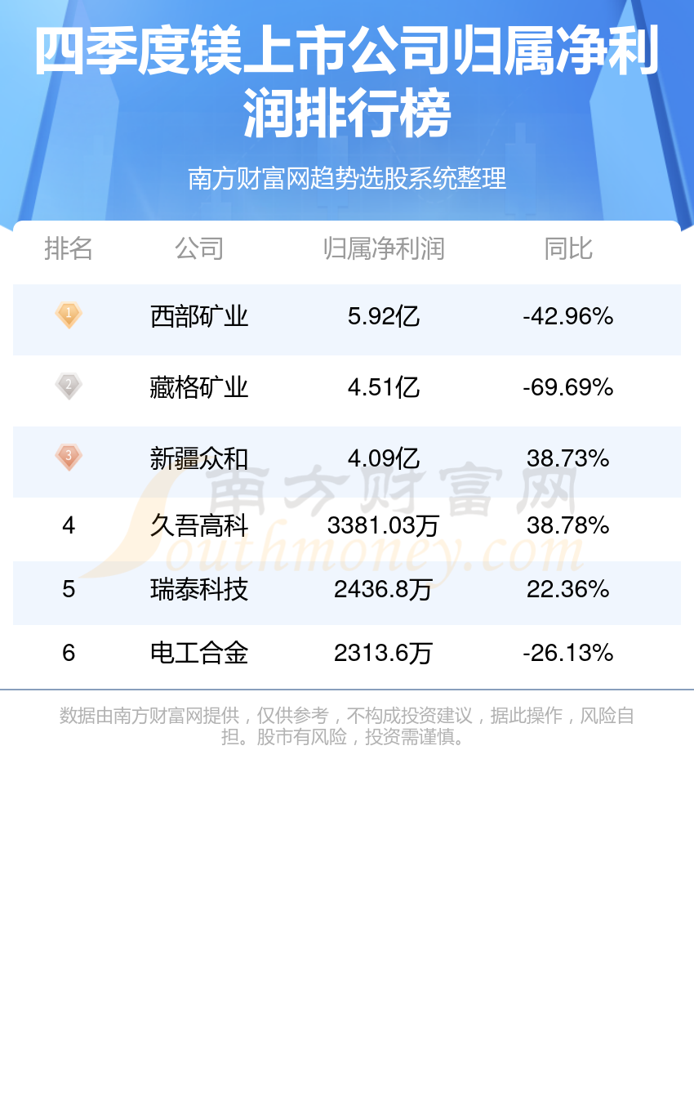Image resolution: width=694 pixels, height=1103 pixels.
Task: Select the 公司 column header
Action: tap(199, 248)
